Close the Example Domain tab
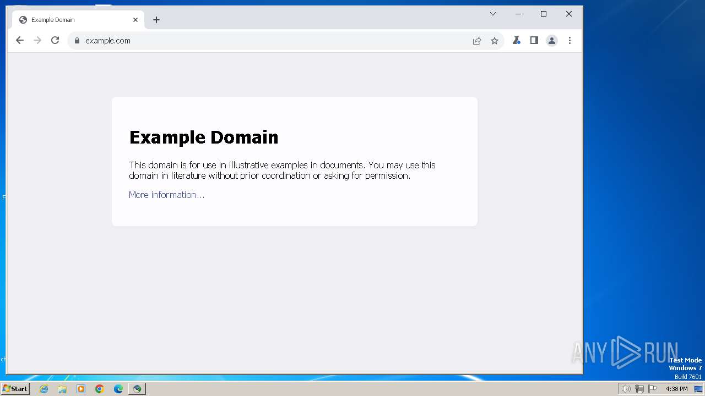Viewport: 705px width, 396px height. 135,20
